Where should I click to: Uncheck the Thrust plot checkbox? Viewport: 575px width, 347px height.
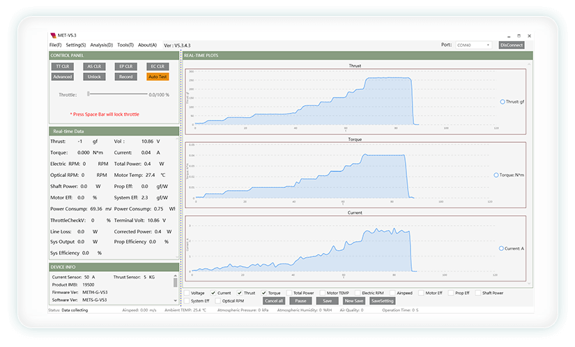(240, 293)
